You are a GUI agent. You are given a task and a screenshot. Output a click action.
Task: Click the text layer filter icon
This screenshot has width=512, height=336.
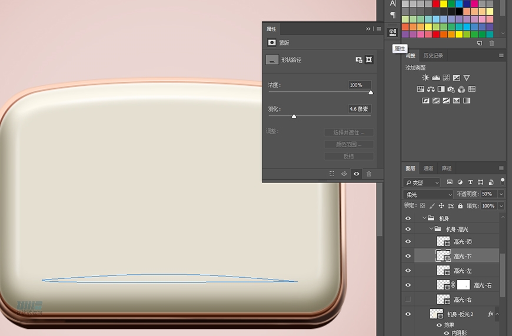470,182
